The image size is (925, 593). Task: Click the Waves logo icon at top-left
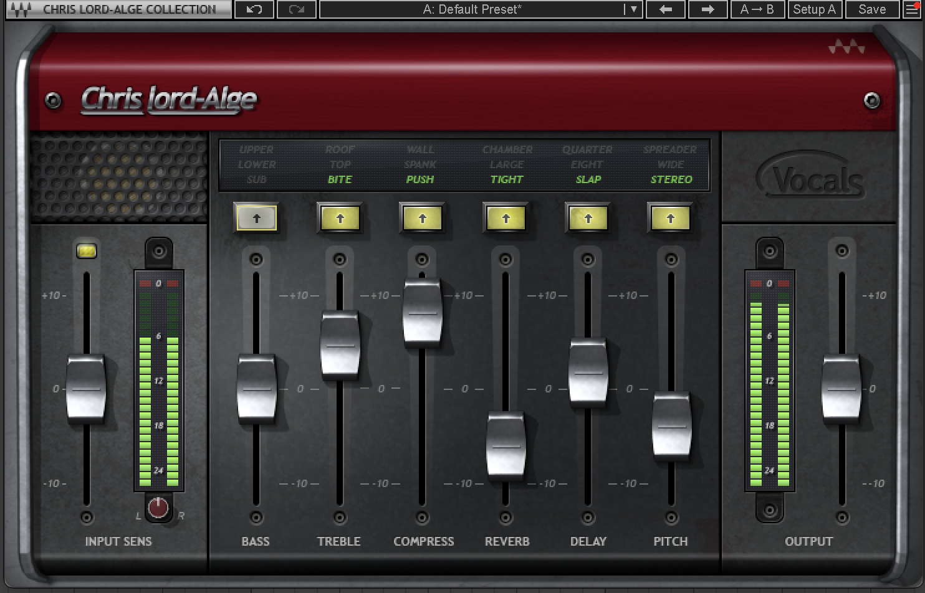21,10
